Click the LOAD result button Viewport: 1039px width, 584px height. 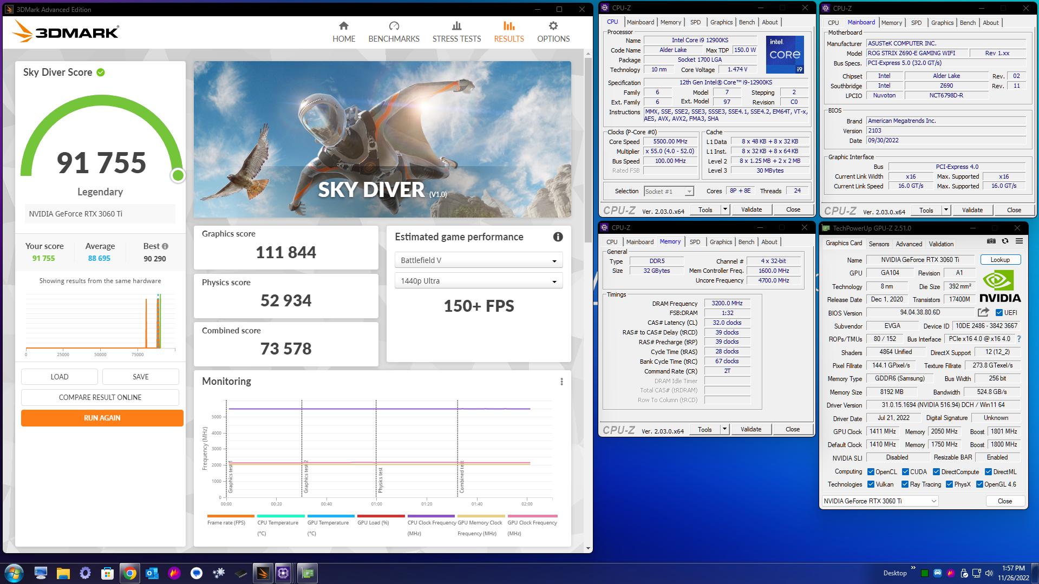coord(60,377)
